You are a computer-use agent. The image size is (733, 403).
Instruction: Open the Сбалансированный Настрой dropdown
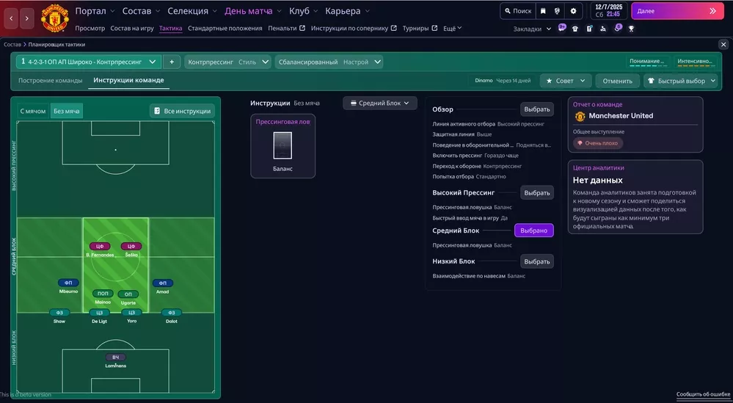point(329,62)
